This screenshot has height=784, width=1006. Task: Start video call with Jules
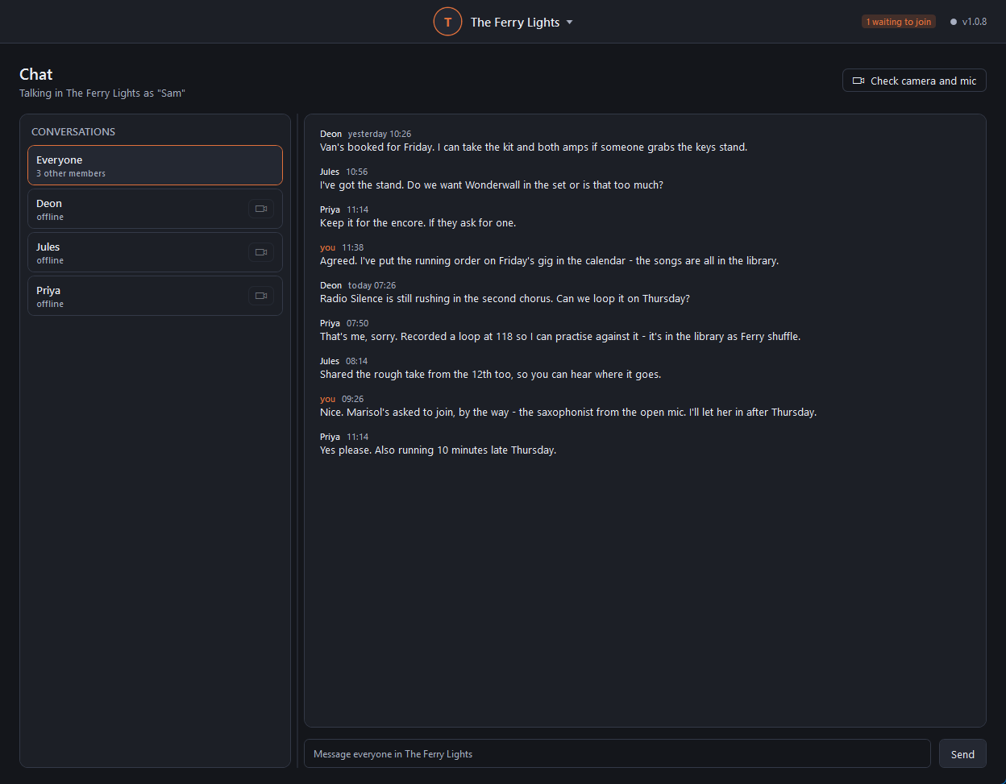point(260,253)
